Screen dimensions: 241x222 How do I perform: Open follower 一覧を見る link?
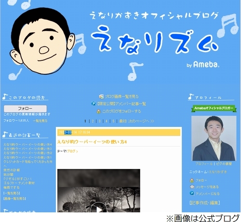pyautogui.click(x=40, y=121)
